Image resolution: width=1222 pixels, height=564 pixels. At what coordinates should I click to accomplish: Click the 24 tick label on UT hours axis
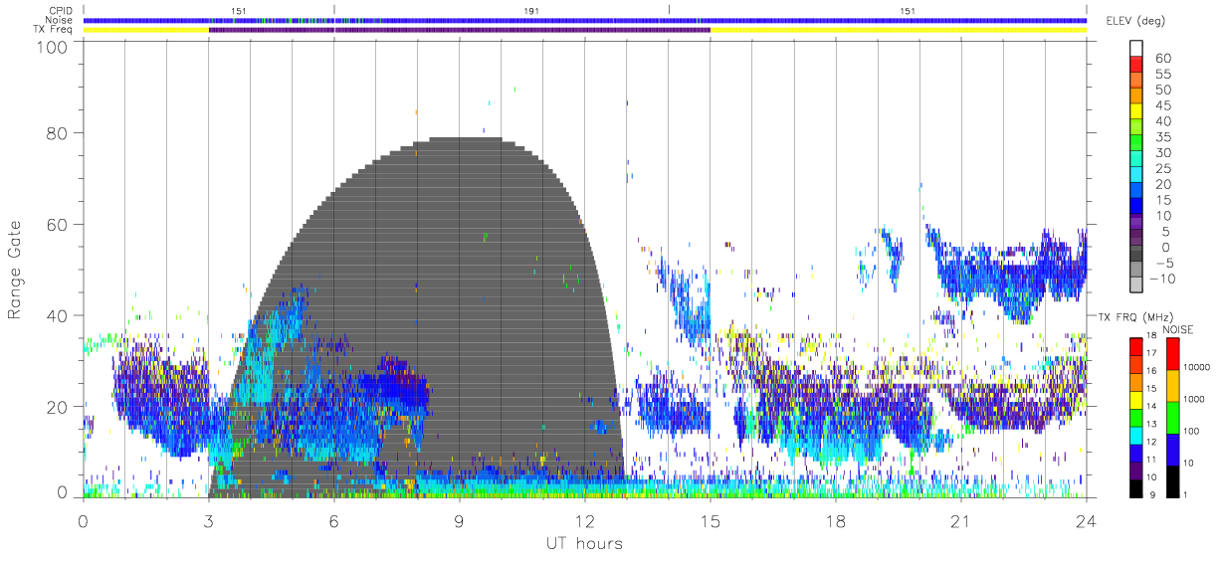(1086, 520)
